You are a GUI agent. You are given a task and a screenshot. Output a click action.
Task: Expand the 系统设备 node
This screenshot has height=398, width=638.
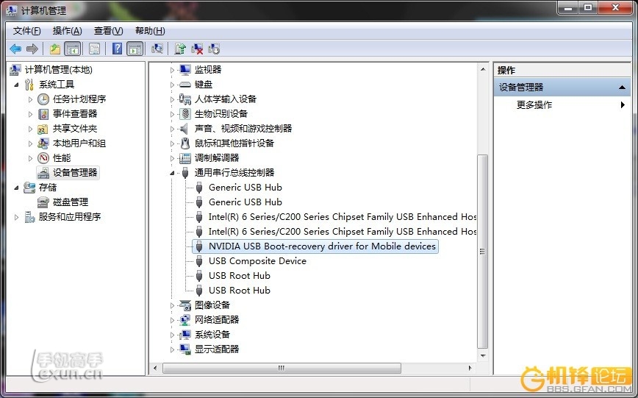click(x=172, y=335)
